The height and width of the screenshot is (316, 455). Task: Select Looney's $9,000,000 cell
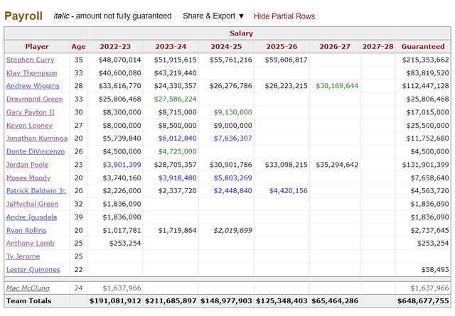click(226, 126)
